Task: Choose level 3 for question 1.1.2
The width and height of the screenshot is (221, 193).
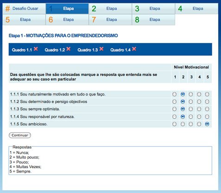Action: (x=191, y=102)
